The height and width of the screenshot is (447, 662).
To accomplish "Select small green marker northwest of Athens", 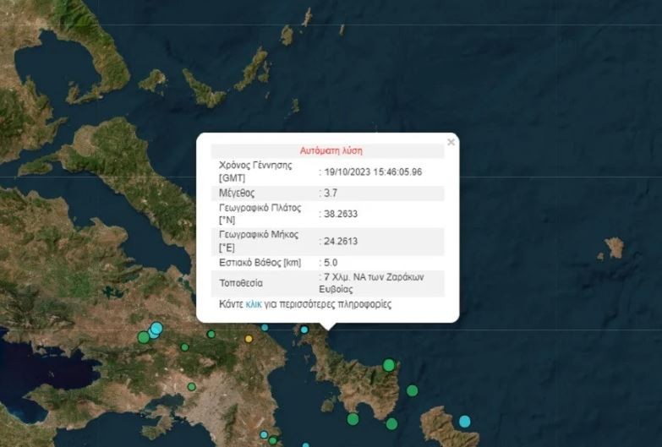I will [192, 387].
